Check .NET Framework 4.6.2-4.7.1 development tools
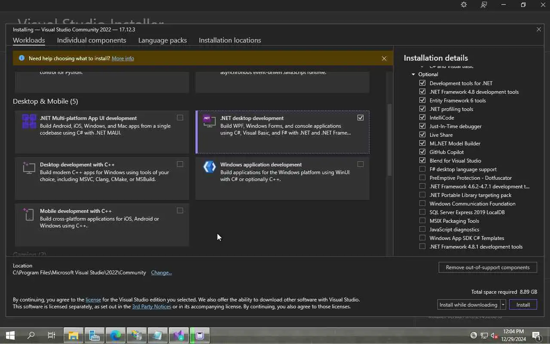This screenshot has height=344, width=550. coord(422,186)
